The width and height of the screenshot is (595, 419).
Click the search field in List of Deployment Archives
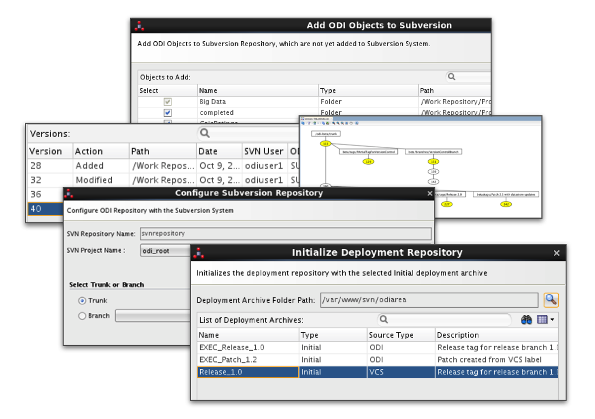(444, 319)
